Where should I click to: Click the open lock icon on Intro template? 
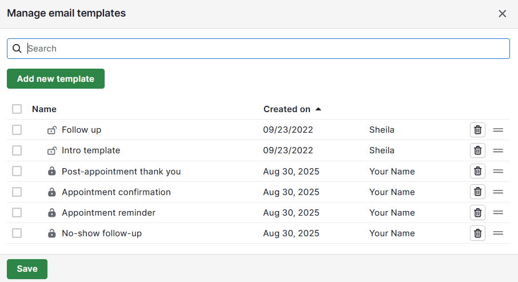(x=52, y=150)
